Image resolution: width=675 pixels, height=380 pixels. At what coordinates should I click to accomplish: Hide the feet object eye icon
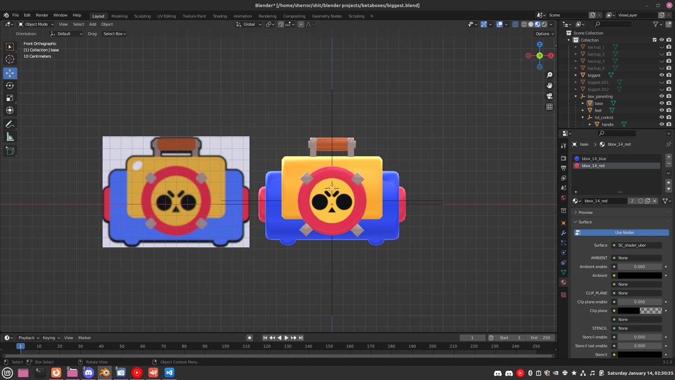pos(661,110)
